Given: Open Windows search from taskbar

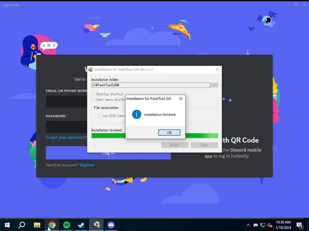Looking at the screenshot, I should [22, 225].
